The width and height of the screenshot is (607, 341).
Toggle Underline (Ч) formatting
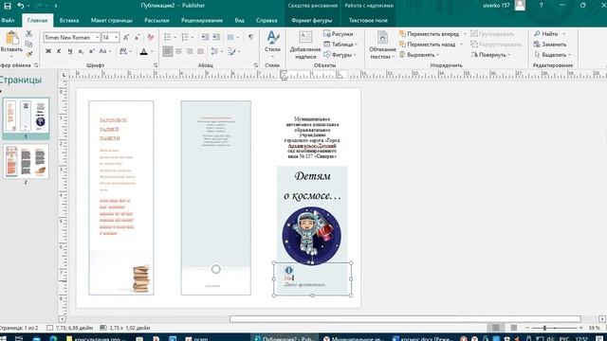tap(69, 51)
